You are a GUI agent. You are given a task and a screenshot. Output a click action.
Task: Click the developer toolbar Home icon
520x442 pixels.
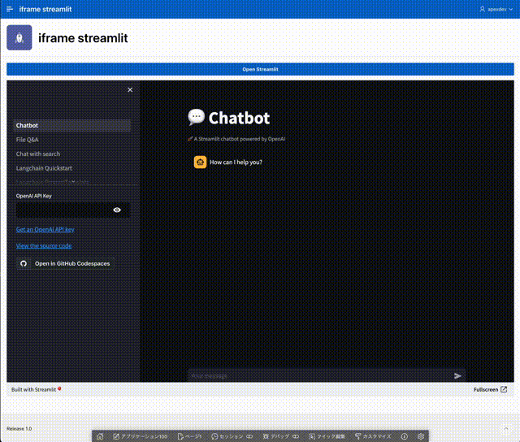[x=100, y=436]
